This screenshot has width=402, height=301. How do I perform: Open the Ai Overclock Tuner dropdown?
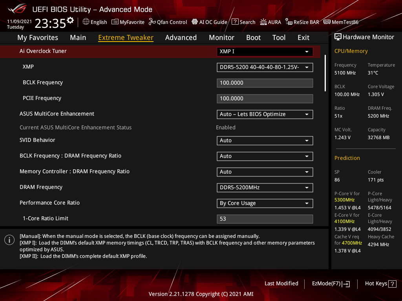point(265,51)
